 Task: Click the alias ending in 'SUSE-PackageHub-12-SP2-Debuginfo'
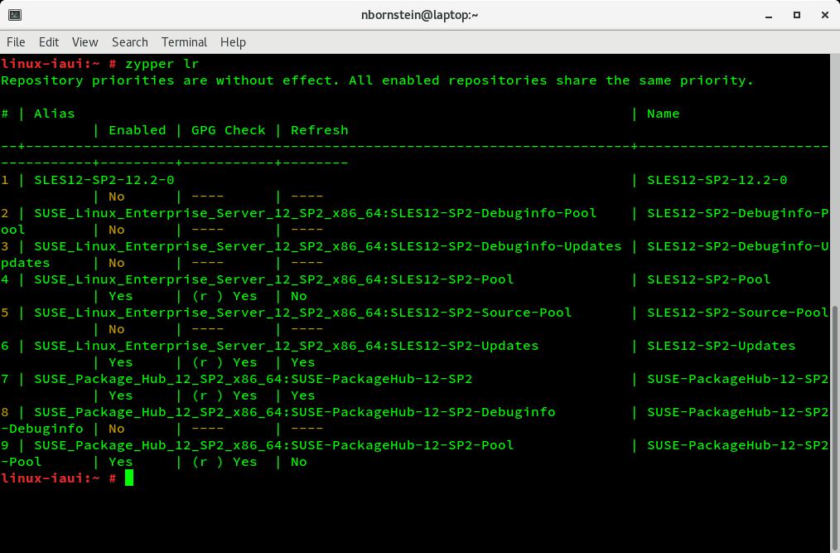295,412
